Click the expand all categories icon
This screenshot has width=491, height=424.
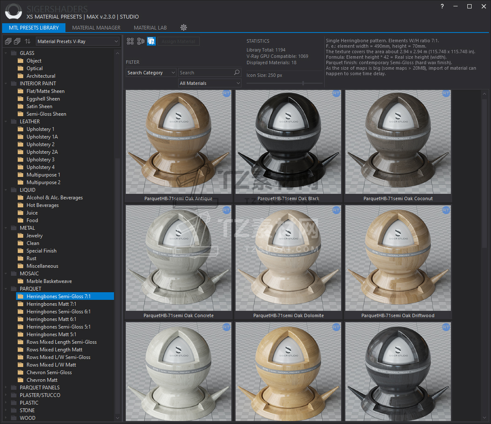8,41
